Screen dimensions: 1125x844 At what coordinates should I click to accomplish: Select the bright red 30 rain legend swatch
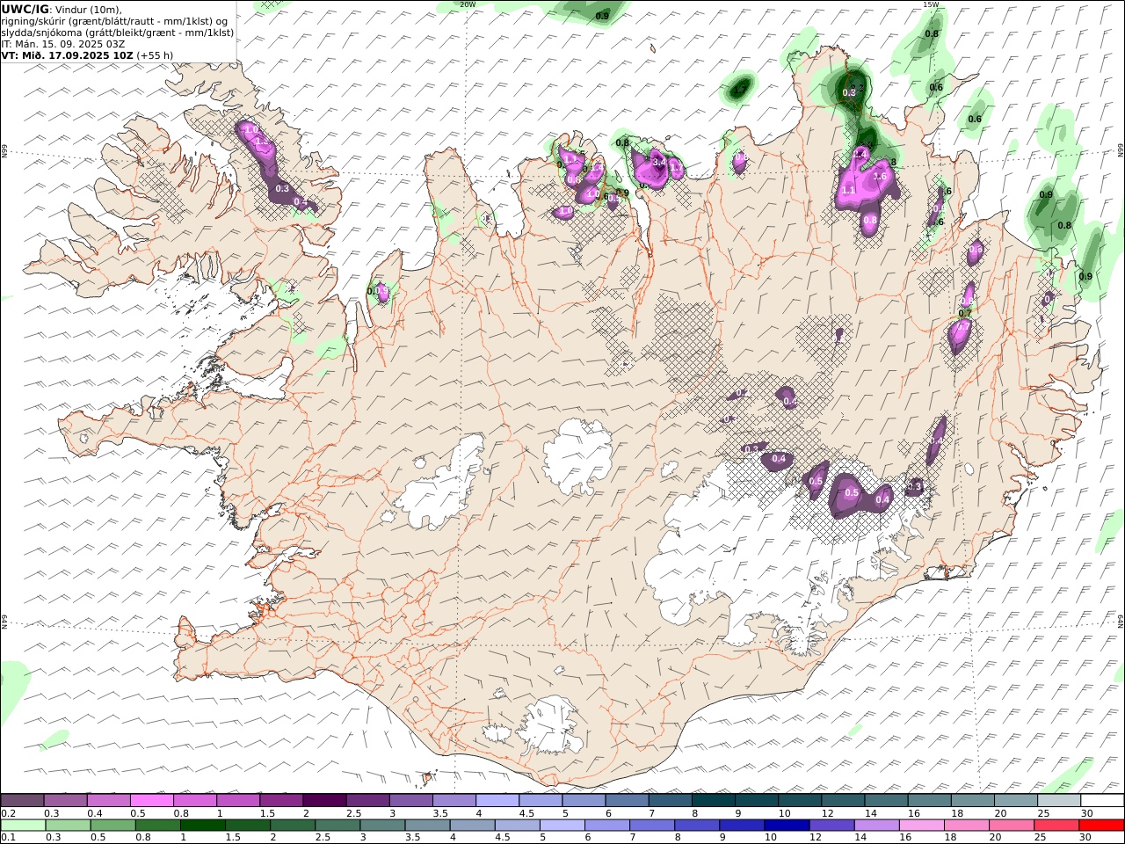(x=1101, y=826)
